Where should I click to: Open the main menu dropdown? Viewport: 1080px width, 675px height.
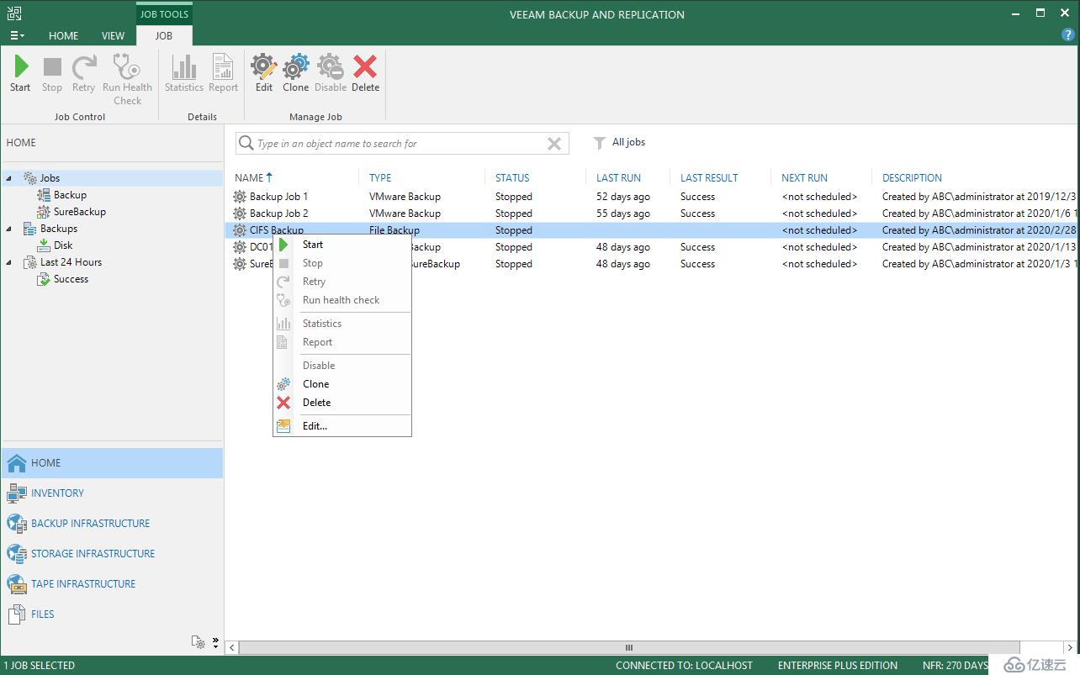click(17, 35)
